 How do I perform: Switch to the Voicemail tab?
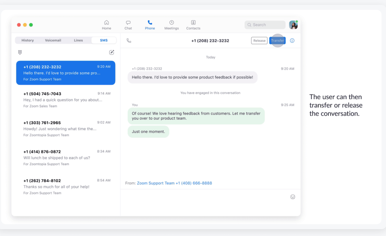pos(53,40)
